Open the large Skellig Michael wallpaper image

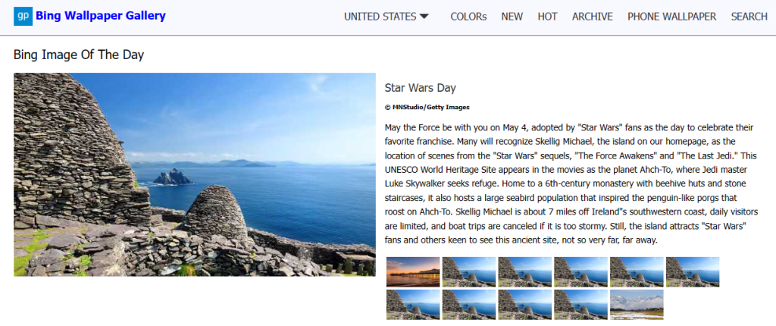[x=195, y=174]
